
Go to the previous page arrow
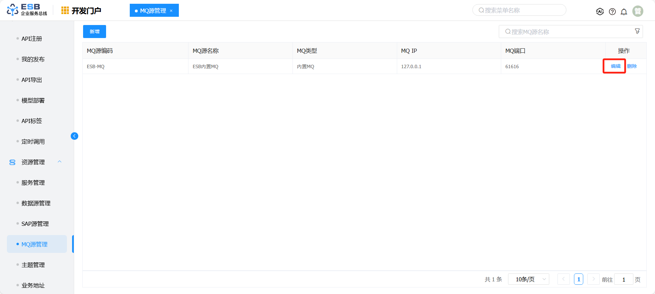pos(563,279)
